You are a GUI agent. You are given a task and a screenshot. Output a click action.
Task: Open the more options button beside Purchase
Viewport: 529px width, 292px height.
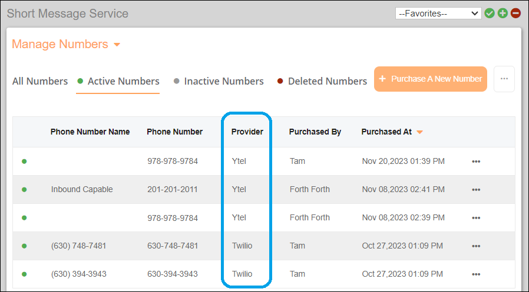pos(504,79)
